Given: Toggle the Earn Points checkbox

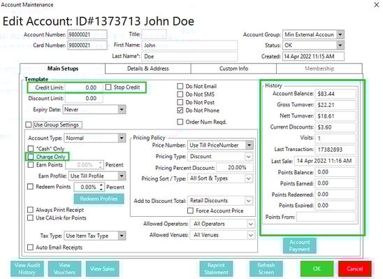Looking at the screenshot, I should click(31, 165).
